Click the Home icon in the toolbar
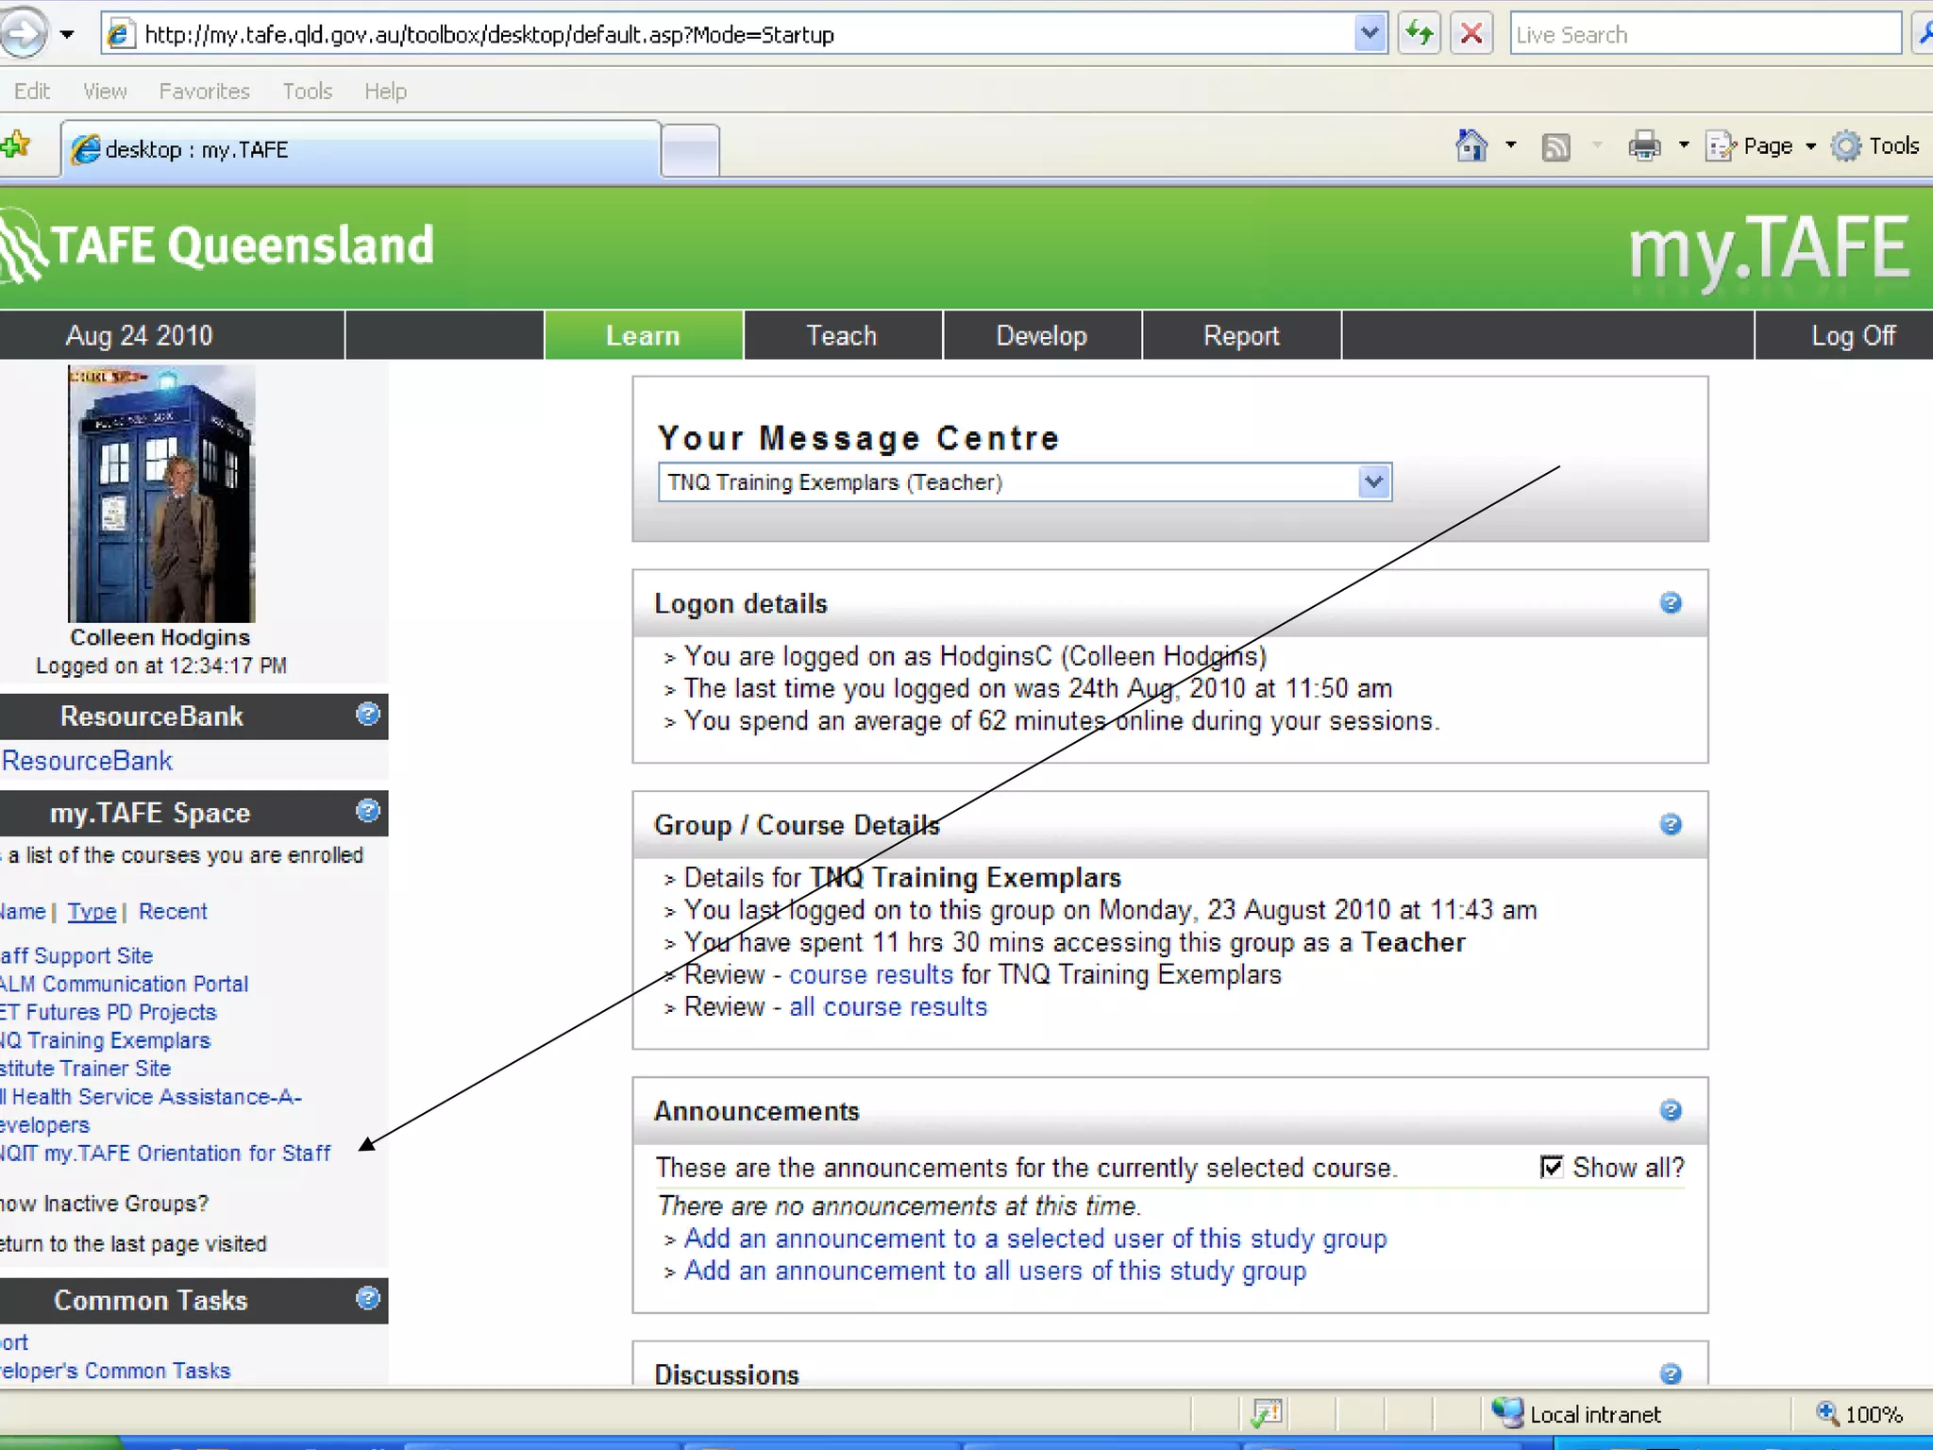 pyautogui.click(x=1471, y=146)
